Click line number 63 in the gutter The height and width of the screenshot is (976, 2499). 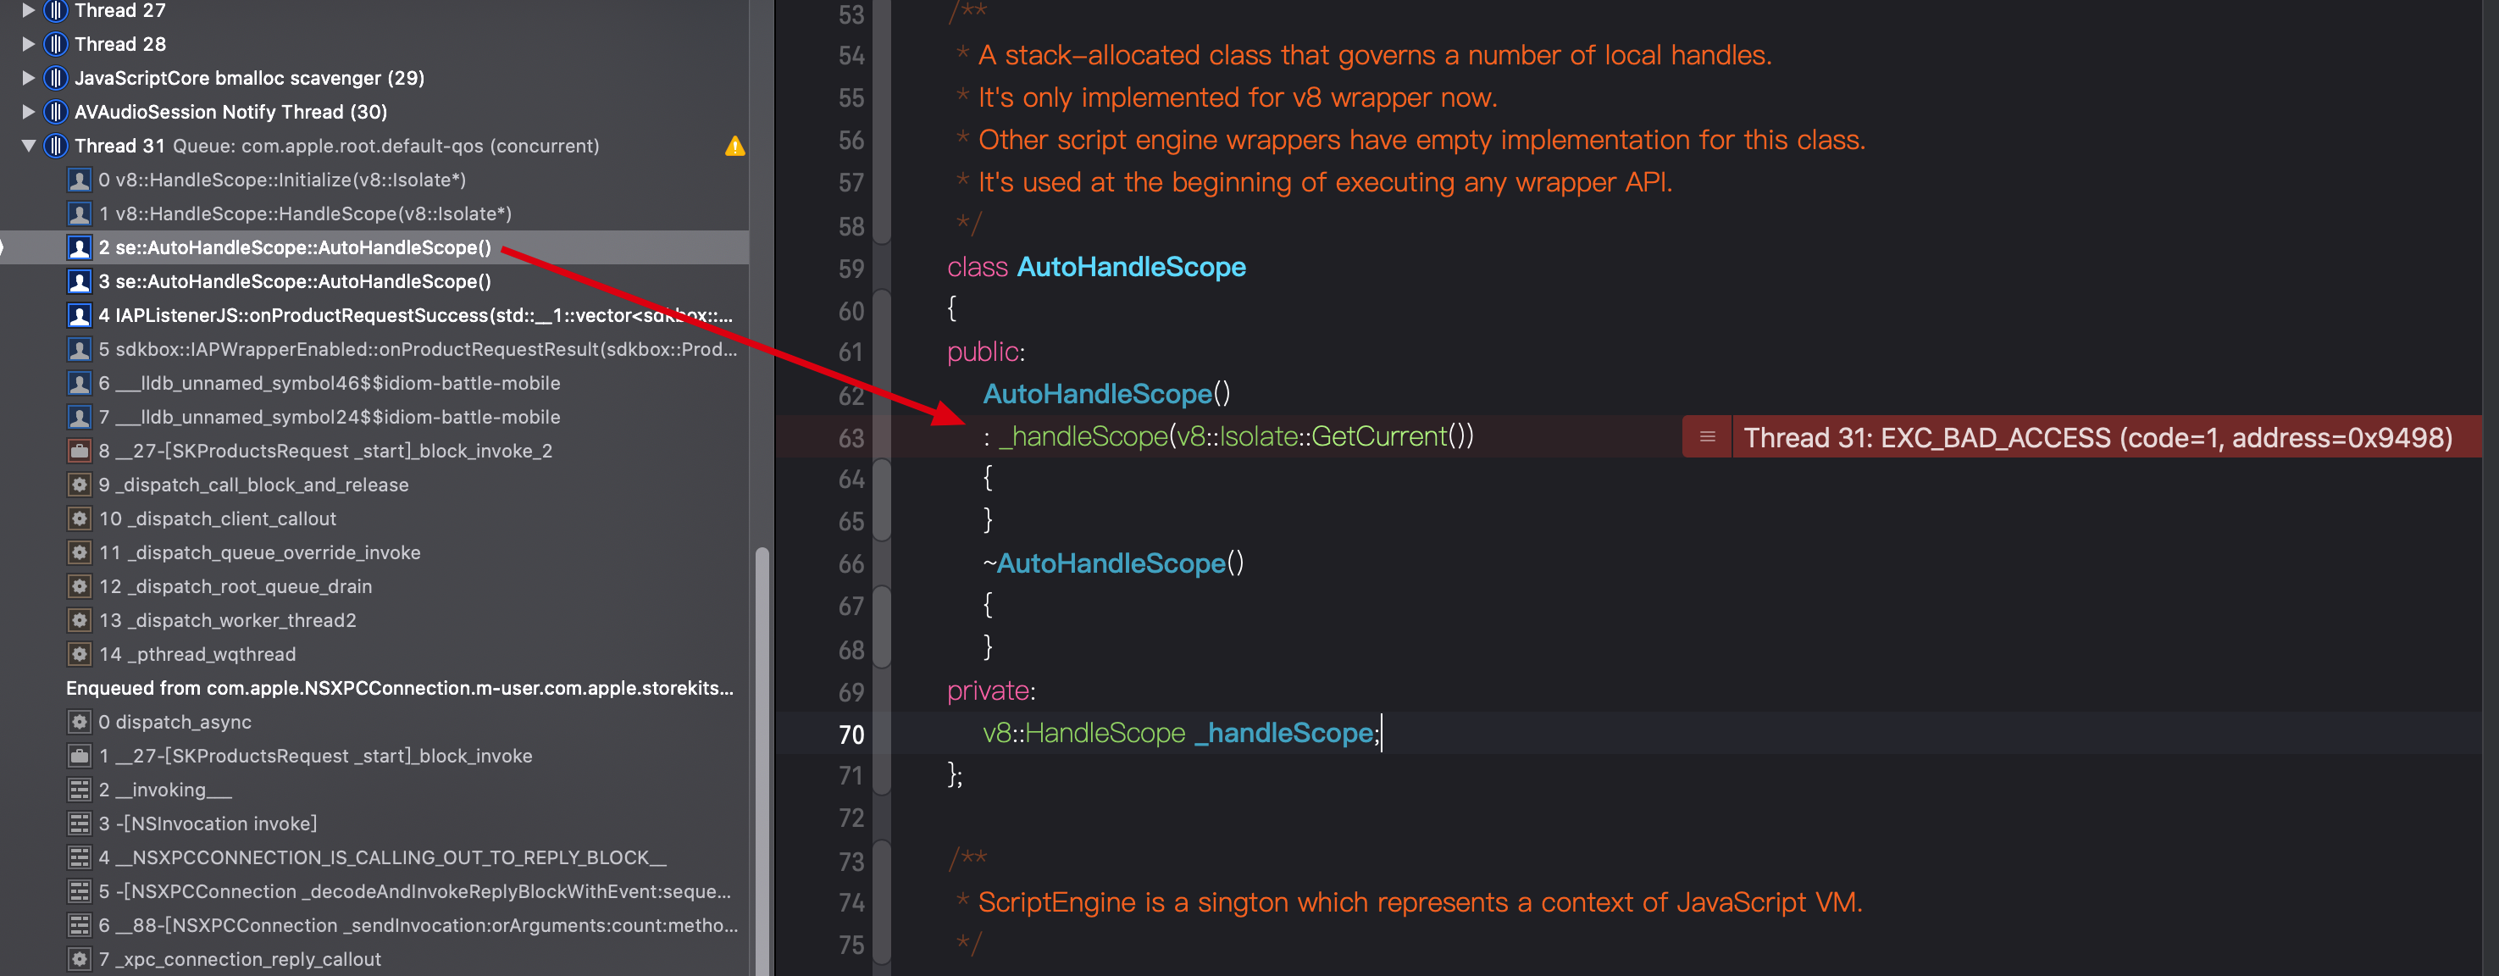pyautogui.click(x=850, y=439)
